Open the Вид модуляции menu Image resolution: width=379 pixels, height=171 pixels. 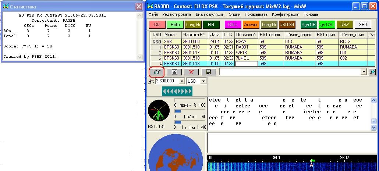point(210,14)
